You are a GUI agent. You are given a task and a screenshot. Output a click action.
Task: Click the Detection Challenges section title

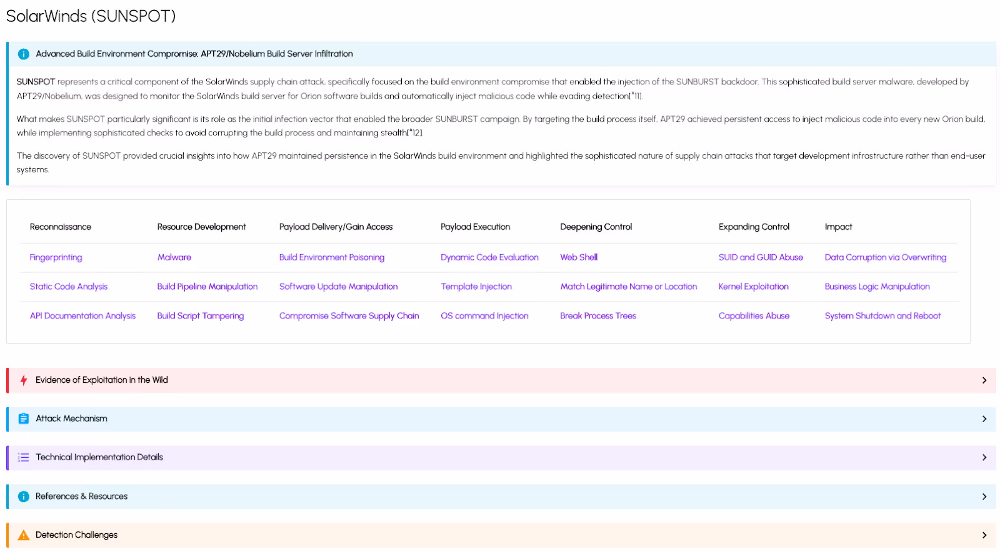(x=77, y=536)
